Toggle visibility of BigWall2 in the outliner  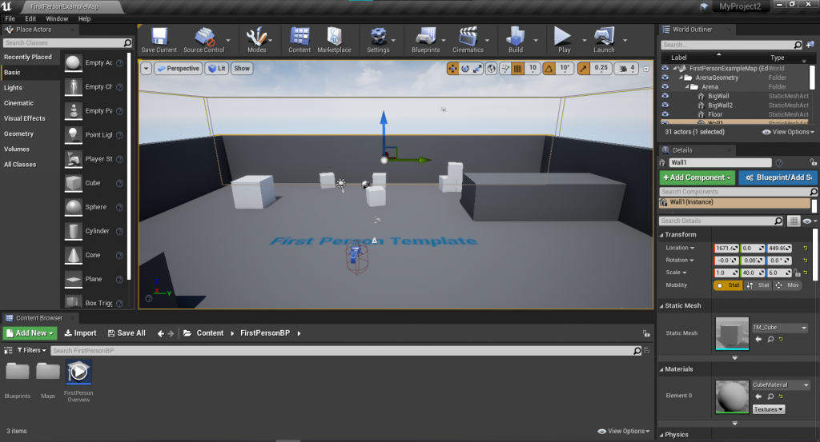coord(665,105)
